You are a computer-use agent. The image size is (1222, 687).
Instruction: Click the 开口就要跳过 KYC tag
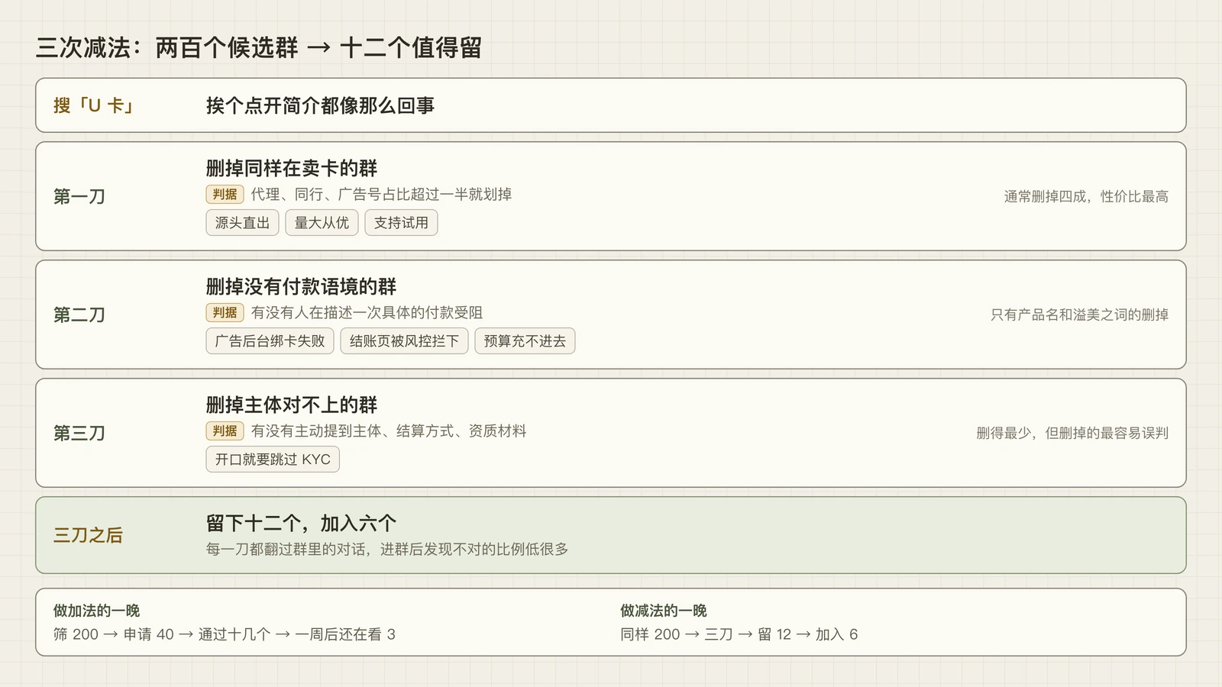[x=273, y=460]
